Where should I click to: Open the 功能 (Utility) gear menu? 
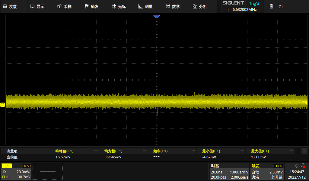click(x=10, y=7)
